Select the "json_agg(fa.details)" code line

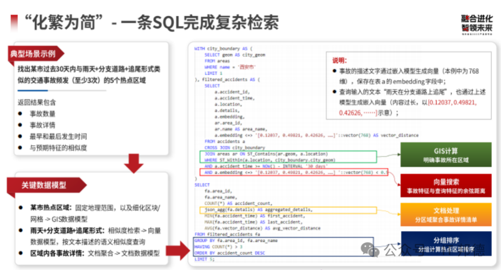pyautogui.click(x=258, y=210)
